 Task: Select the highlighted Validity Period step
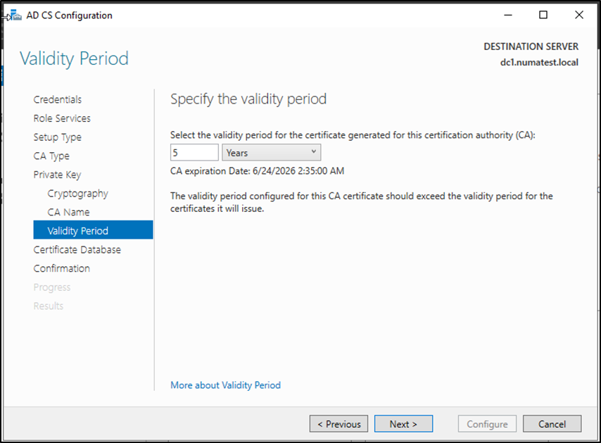pyautogui.click(x=78, y=230)
